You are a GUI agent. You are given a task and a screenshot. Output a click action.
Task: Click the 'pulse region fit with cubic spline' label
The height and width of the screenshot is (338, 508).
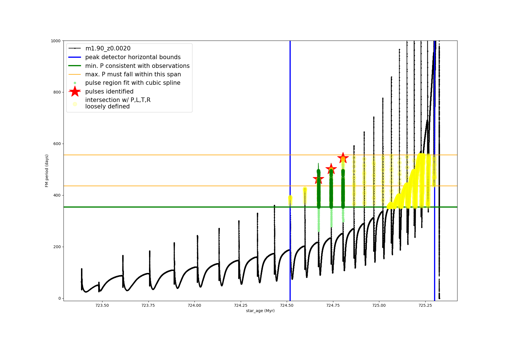click(x=133, y=83)
